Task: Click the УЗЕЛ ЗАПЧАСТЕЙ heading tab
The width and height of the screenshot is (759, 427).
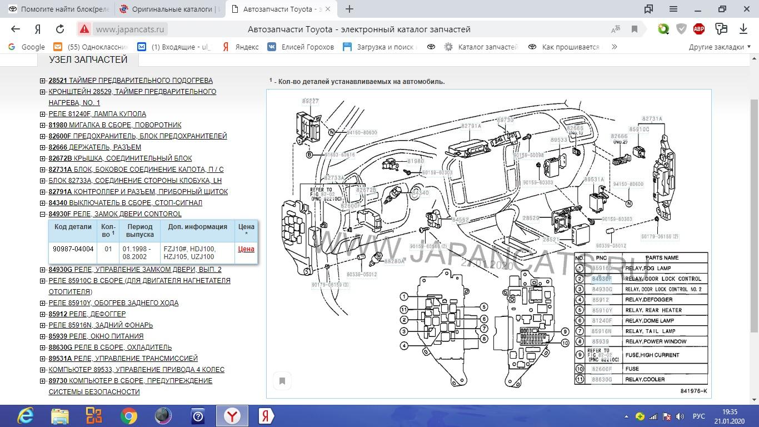Action: pos(88,59)
